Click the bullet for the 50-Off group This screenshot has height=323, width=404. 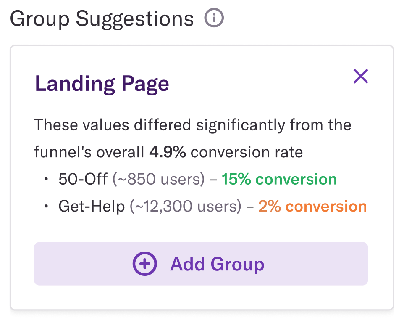coord(46,179)
